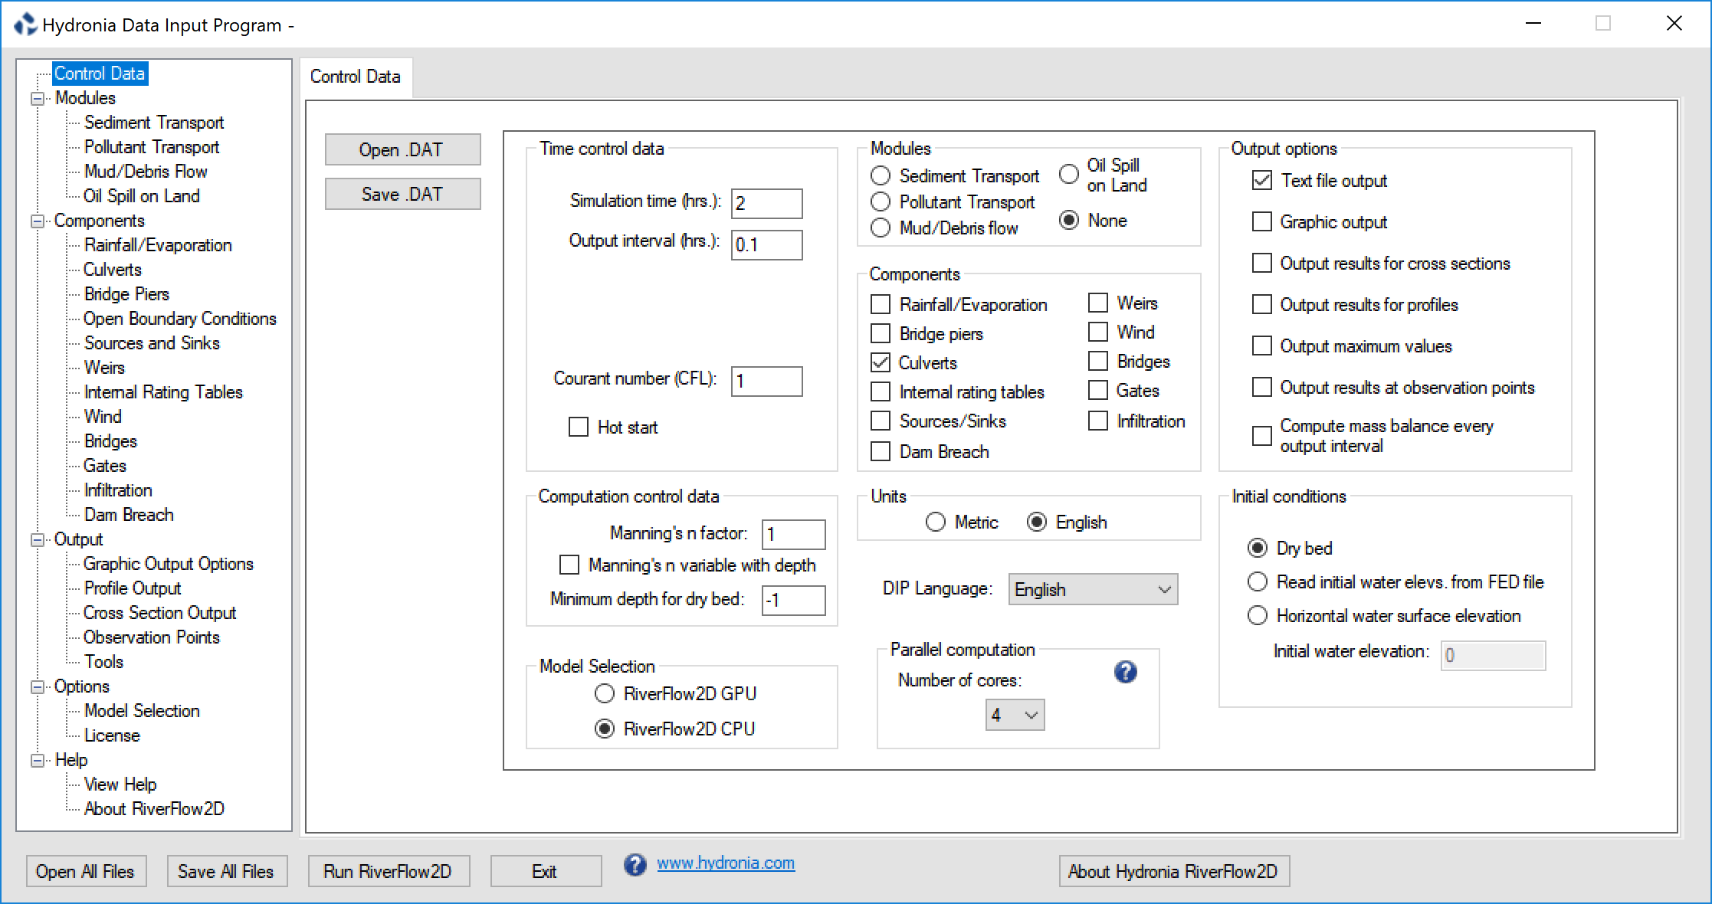Viewport: 1712px width, 904px height.
Task: Select Horizontal water surface elevation option
Action: point(1258,615)
